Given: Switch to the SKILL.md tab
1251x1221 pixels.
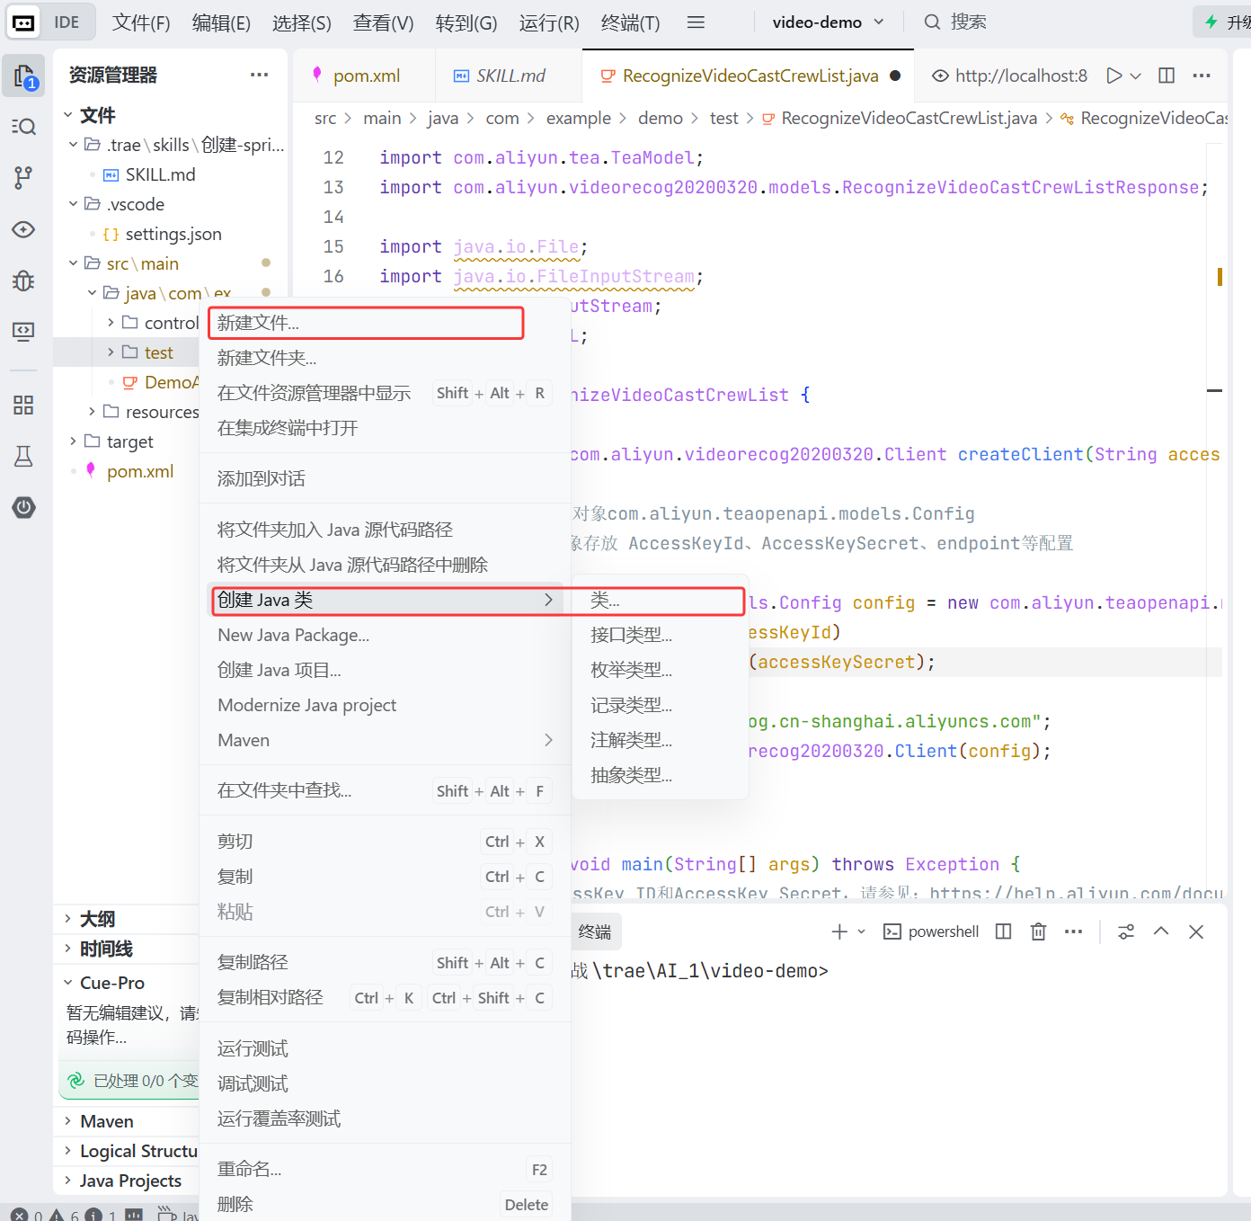Looking at the screenshot, I should pyautogui.click(x=509, y=76).
